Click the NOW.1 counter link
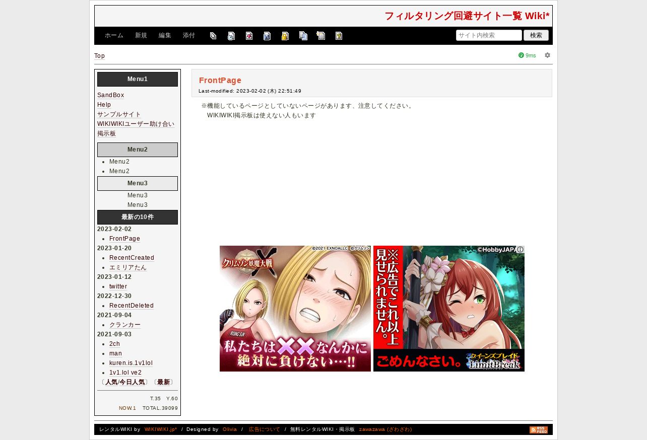This screenshot has height=440, width=647. [127, 408]
